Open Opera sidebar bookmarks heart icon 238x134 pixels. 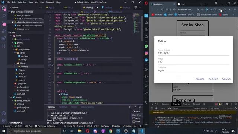click(146, 86)
